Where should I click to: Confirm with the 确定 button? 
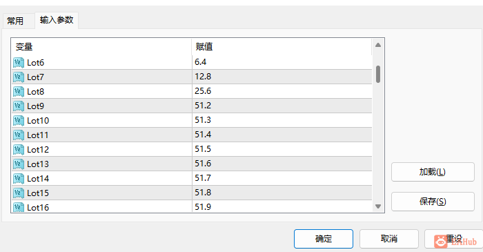(x=324, y=239)
